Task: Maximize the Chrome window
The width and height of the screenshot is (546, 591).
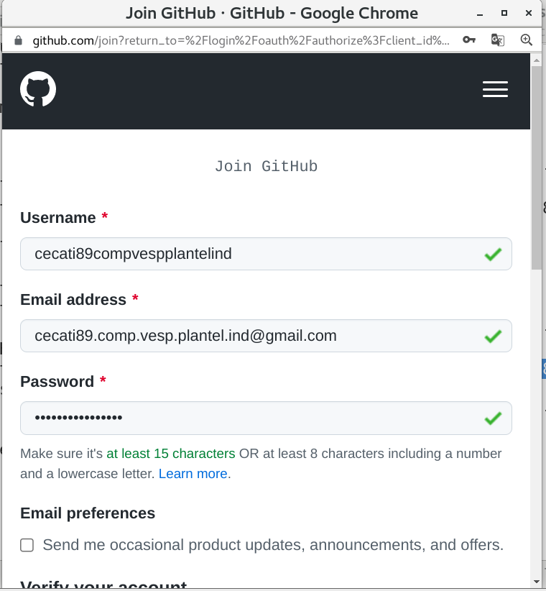Action: pos(504,14)
